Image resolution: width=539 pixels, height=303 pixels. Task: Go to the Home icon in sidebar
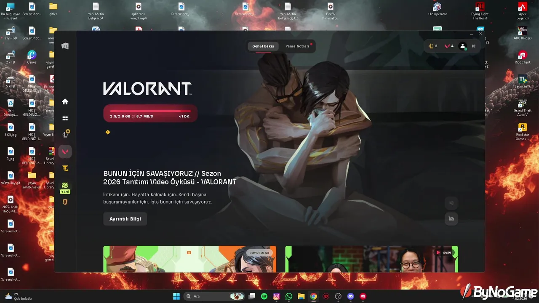coord(65,101)
